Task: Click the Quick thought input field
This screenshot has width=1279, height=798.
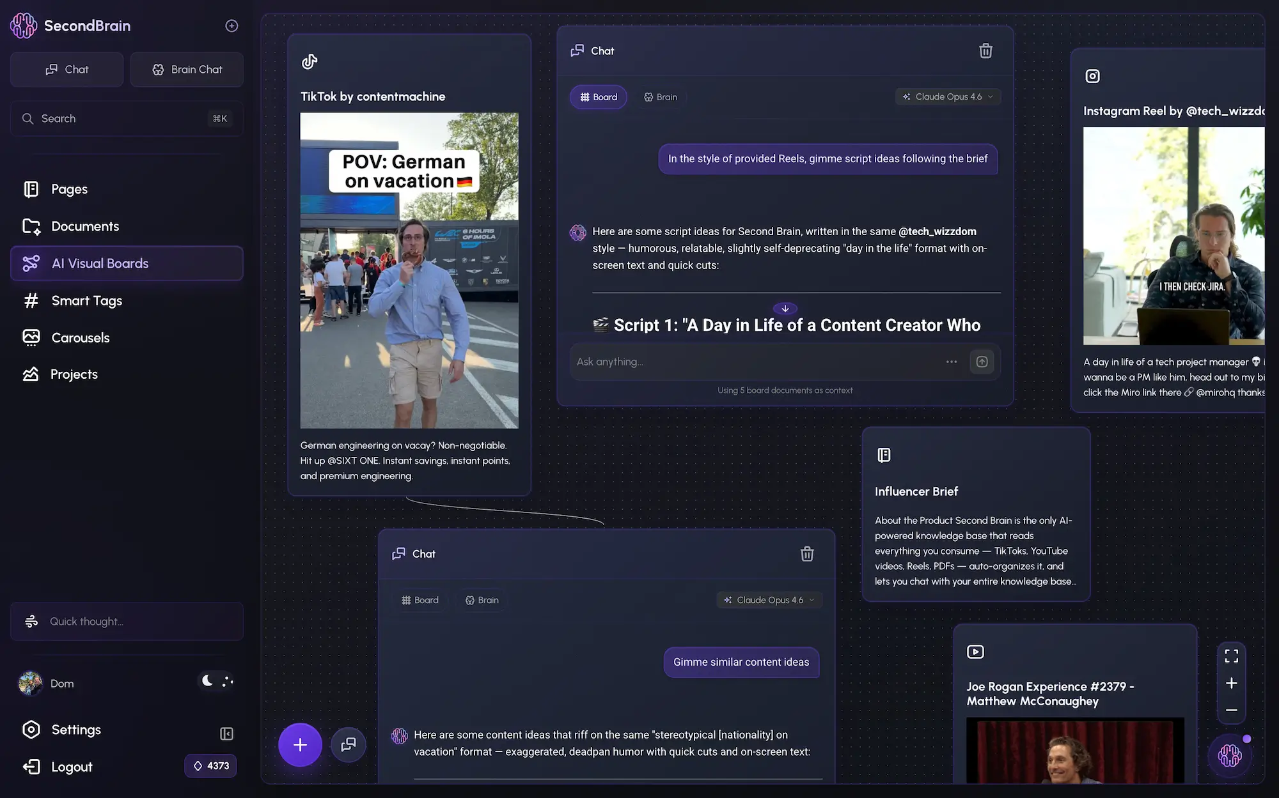Action: pos(127,621)
